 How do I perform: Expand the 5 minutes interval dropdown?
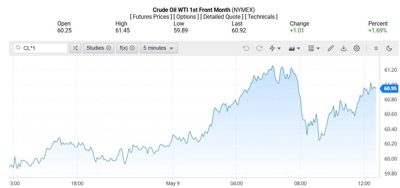[x=159, y=48]
